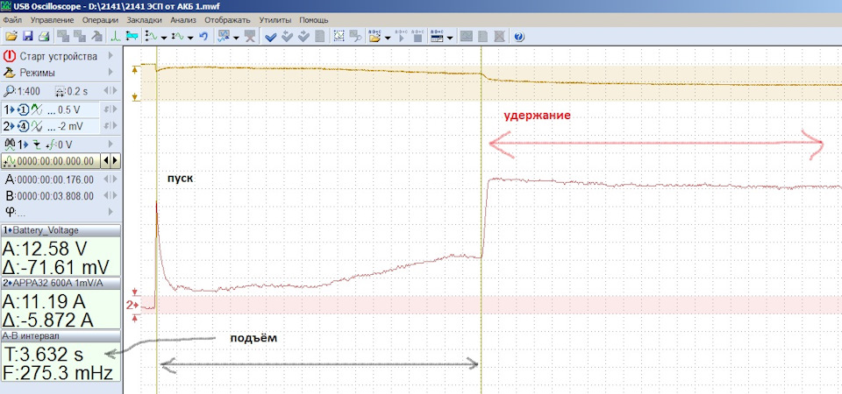842x394 pixels.
Task: Click the first greyed checkmark-down icon
Action: tap(288, 37)
